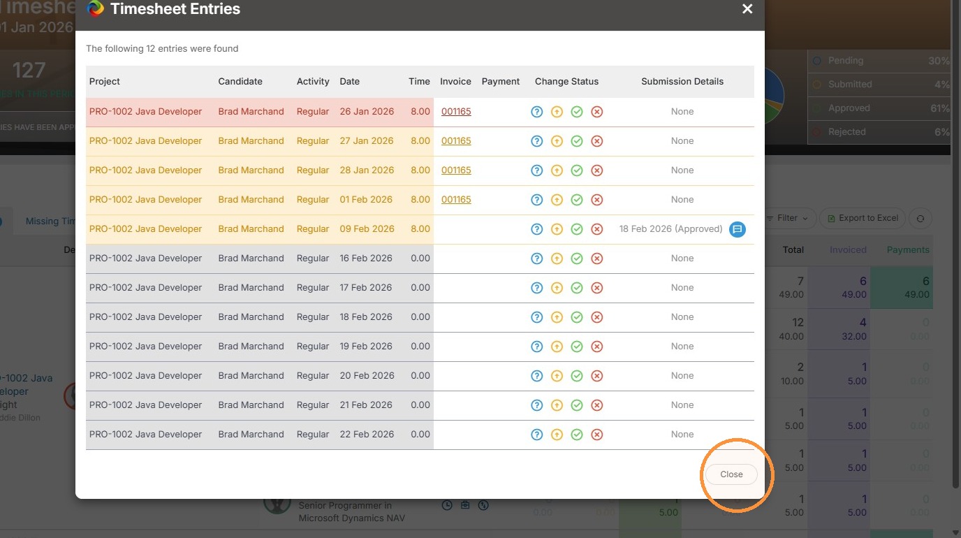Approve the 16 Feb 2026 entry
Image resolution: width=961 pixels, height=538 pixels.
(577, 259)
